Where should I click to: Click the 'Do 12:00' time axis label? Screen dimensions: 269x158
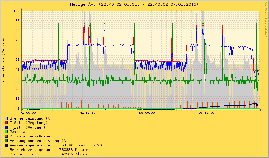tap(206, 113)
